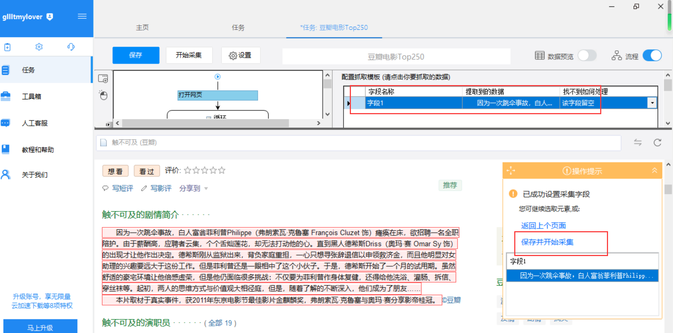The height and width of the screenshot is (333, 673).
Task: Click the glltmylover username
Action: click(22, 17)
